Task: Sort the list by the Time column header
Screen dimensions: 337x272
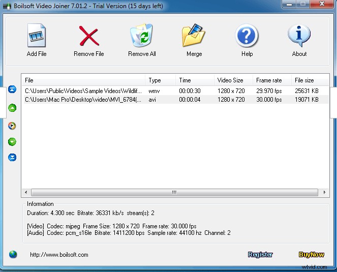Action: [195, 80]
